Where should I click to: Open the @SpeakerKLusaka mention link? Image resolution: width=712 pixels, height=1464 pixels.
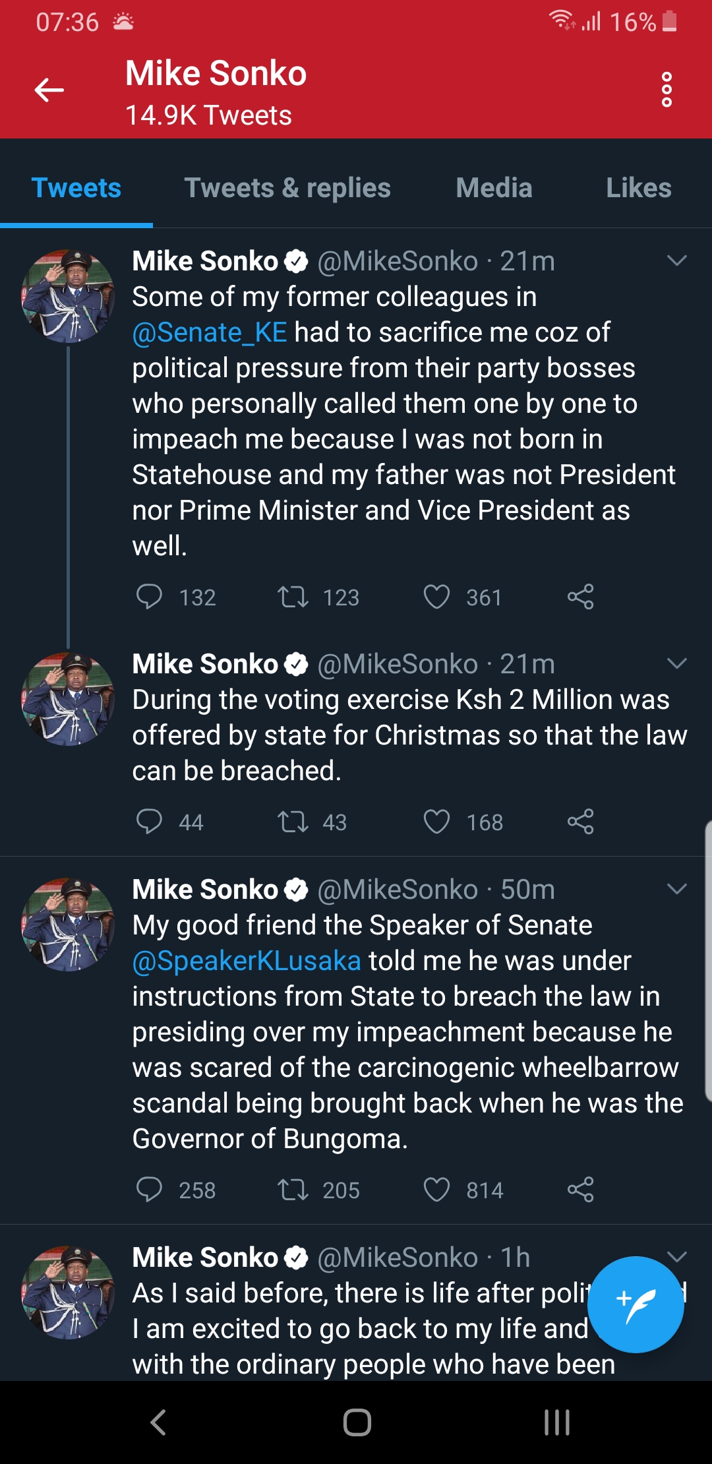247,961
